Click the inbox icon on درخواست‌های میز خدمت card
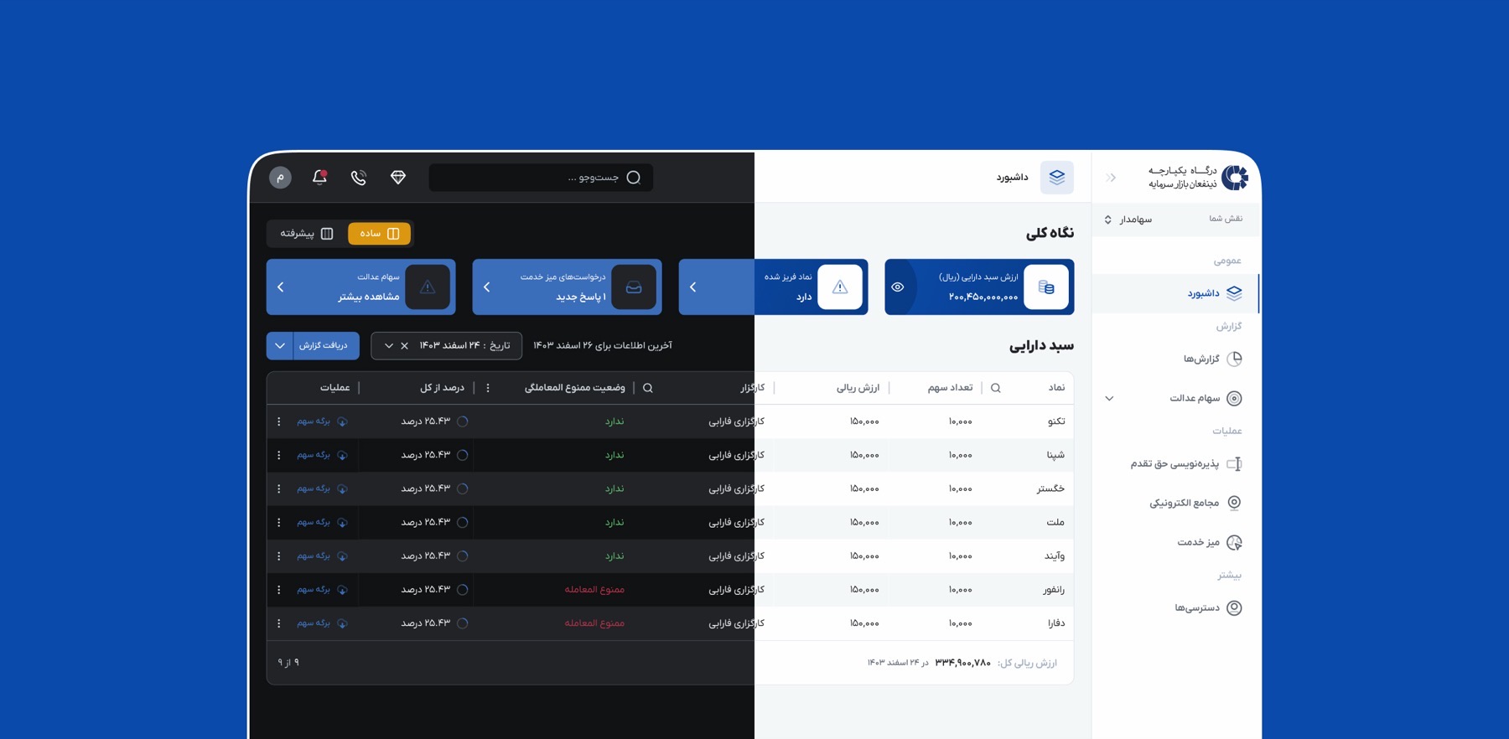The height and width of the screenshot is (739, 1509). pos(634,287)
